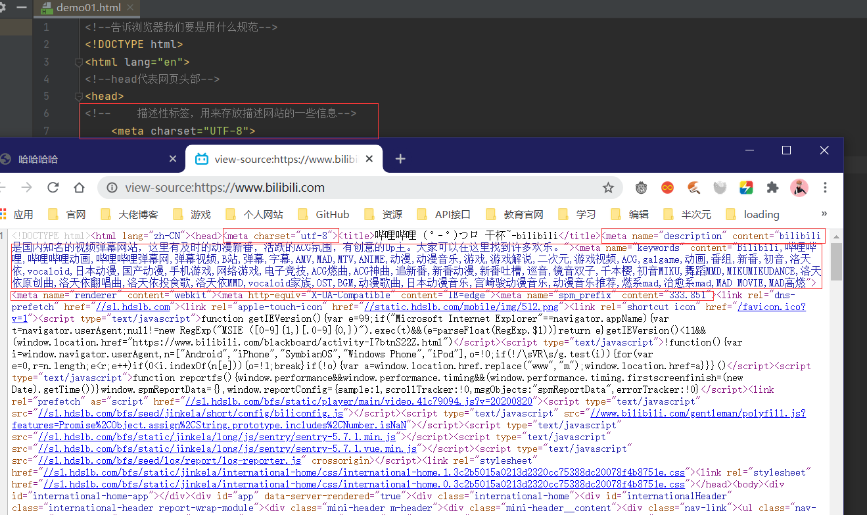The height and width of the screenshot is (515, 867).
Task: Open the 应用 apps shortcut in bookmarks bar
Action: pyautogui.click(x=16, y=214)
